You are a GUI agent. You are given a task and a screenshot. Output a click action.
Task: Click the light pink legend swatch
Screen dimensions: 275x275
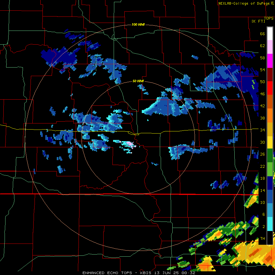pyautogui.click(x=270, y=47)
